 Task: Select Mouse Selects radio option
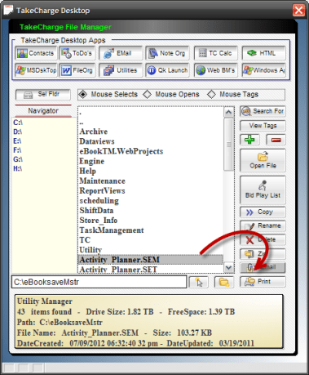(x=108, y=95)
